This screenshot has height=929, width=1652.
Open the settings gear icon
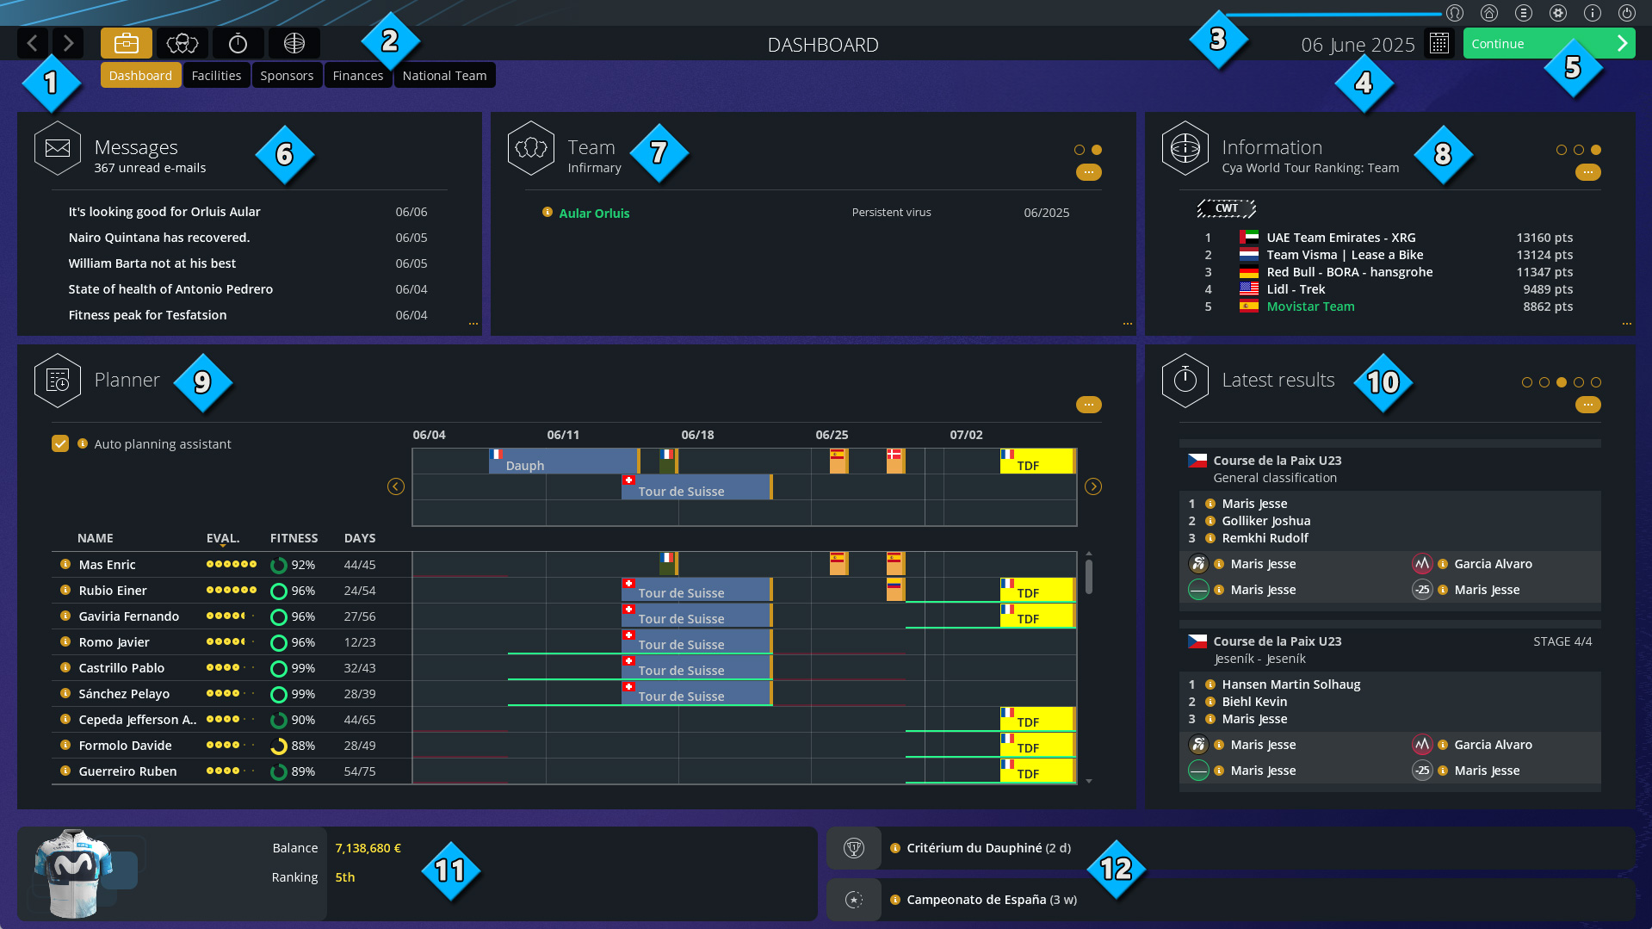click(x=1558, y=13)
